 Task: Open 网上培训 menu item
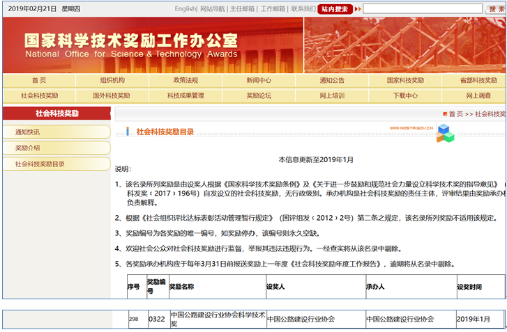[332, 95]
